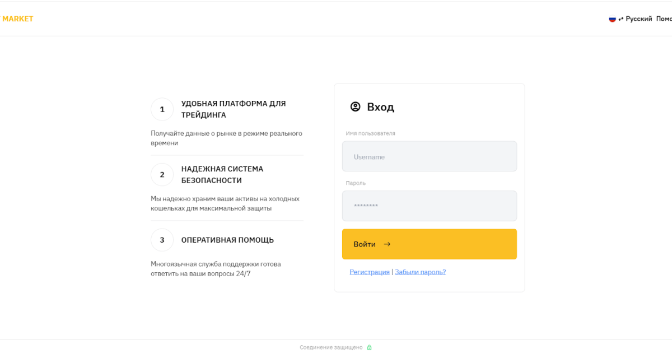
Task: Click the step 2 circle icon
Action: pos(162,174)
